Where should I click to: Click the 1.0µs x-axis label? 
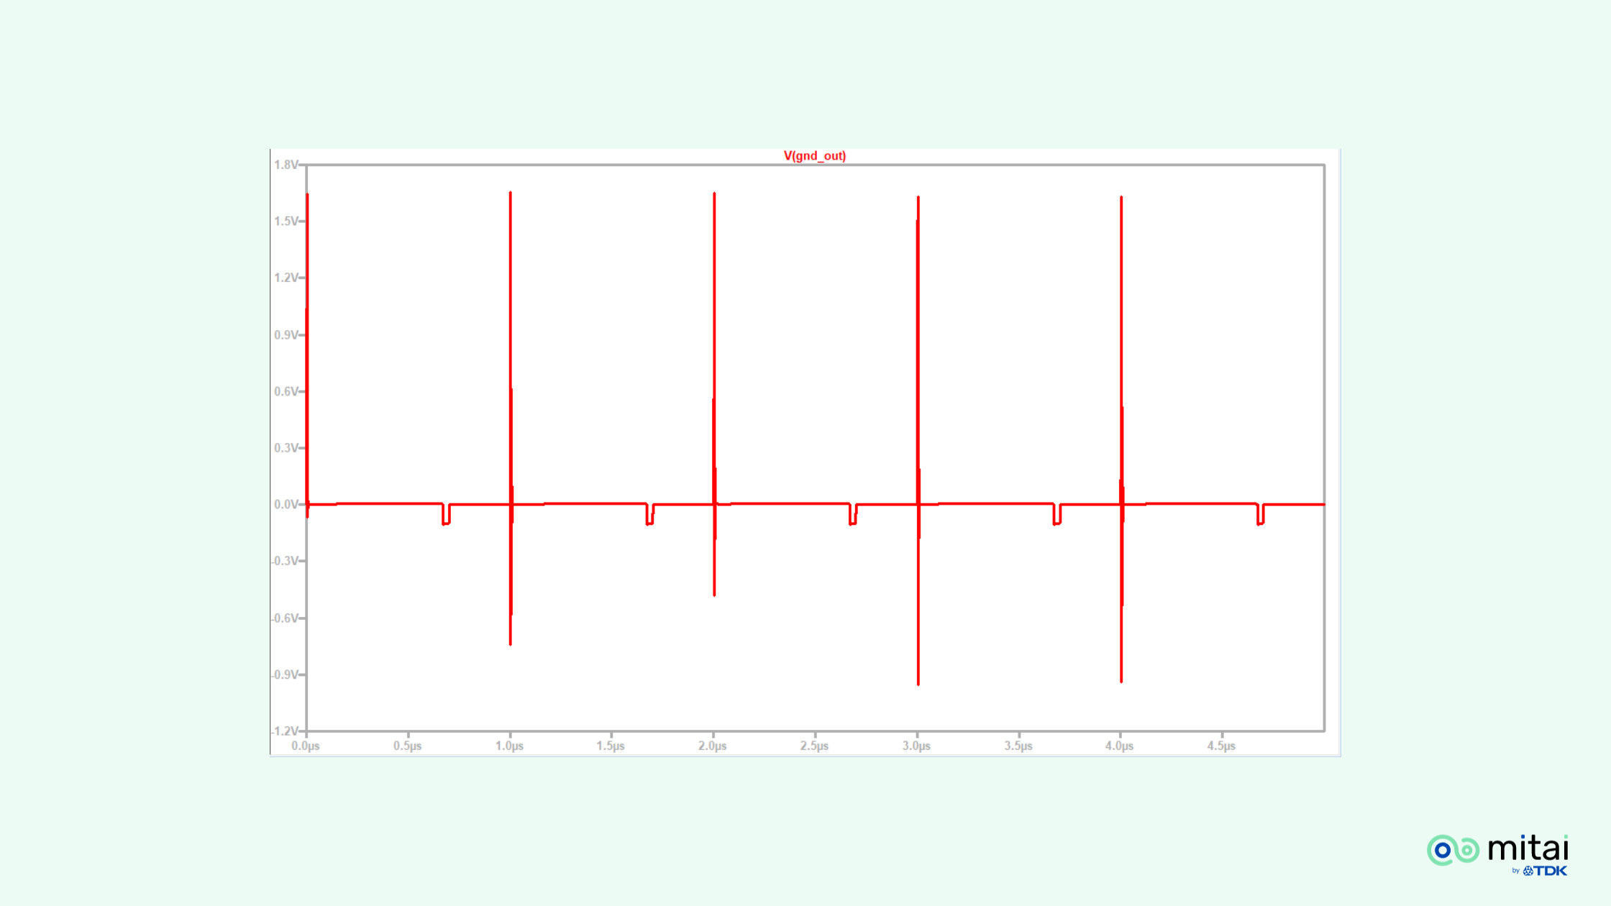[x=509, y=746]
